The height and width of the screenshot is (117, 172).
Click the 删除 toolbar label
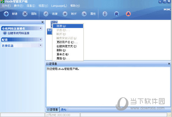tap(34, 14)
